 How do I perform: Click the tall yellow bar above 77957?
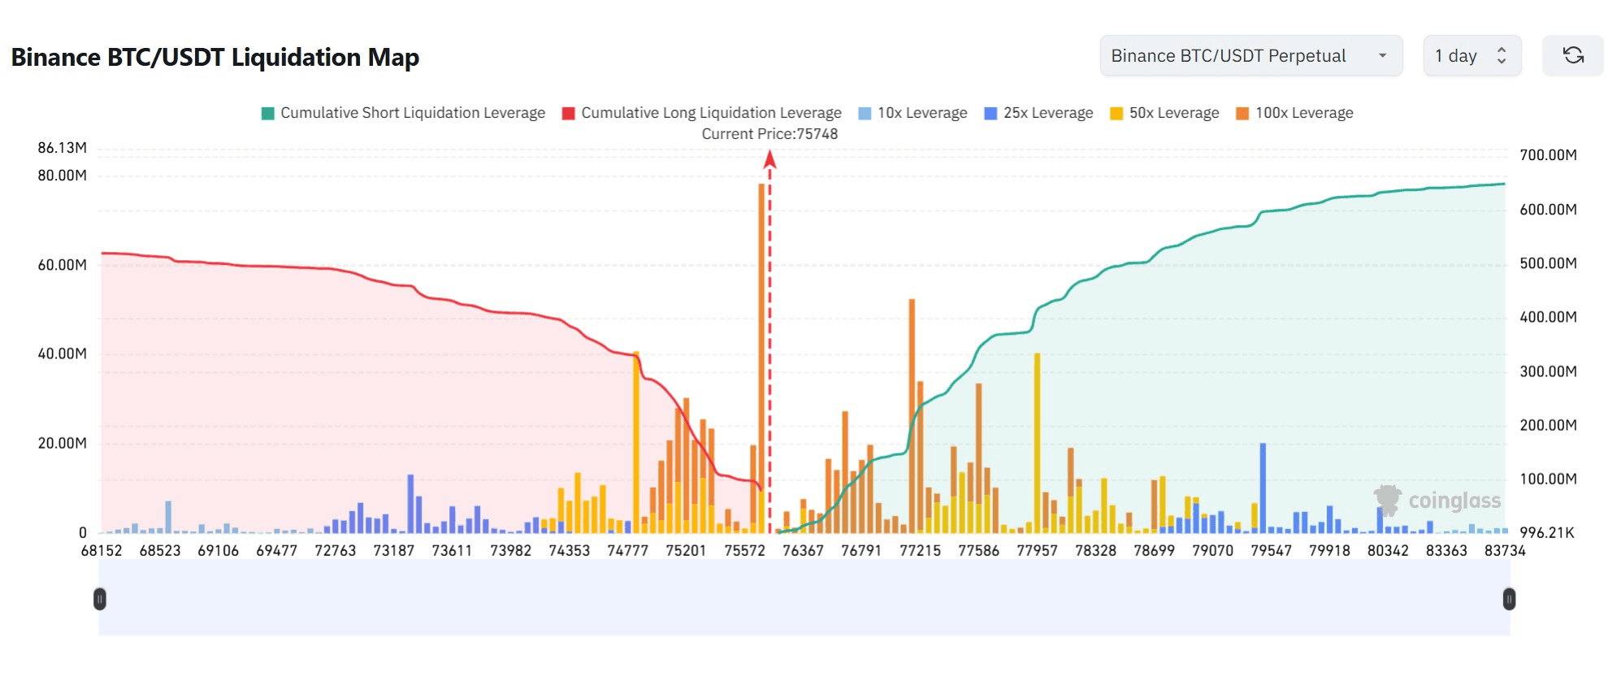[1037, 443]
